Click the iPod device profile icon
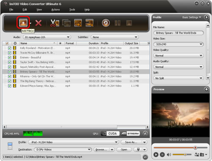This screenshot has width=212, height=161. pos(10,146)
